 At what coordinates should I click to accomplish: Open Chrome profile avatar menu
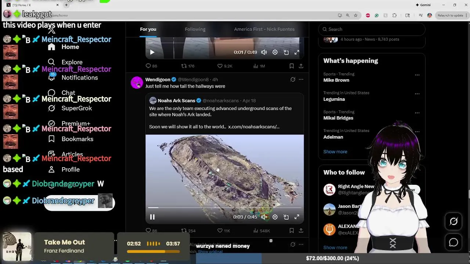click(430, 15)
